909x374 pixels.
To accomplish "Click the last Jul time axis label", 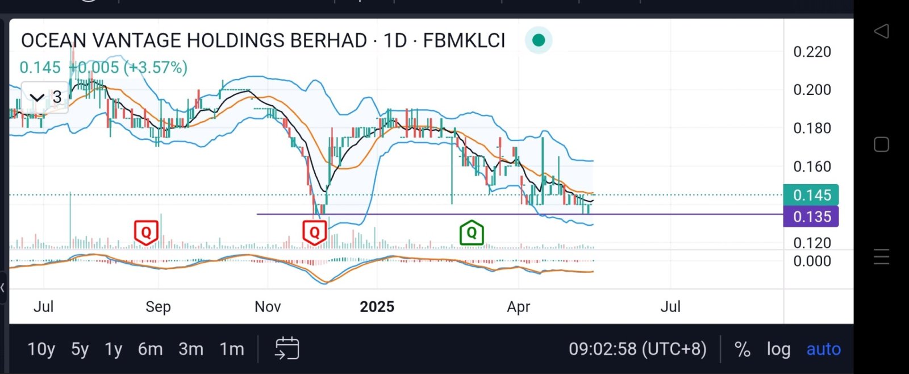I will tap(670, 307).
